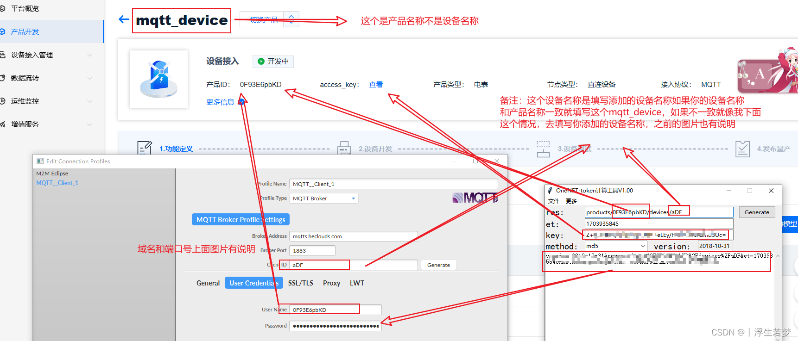
Task: Click the 运维监控 sidebar icon
Action: coord(2,101)
